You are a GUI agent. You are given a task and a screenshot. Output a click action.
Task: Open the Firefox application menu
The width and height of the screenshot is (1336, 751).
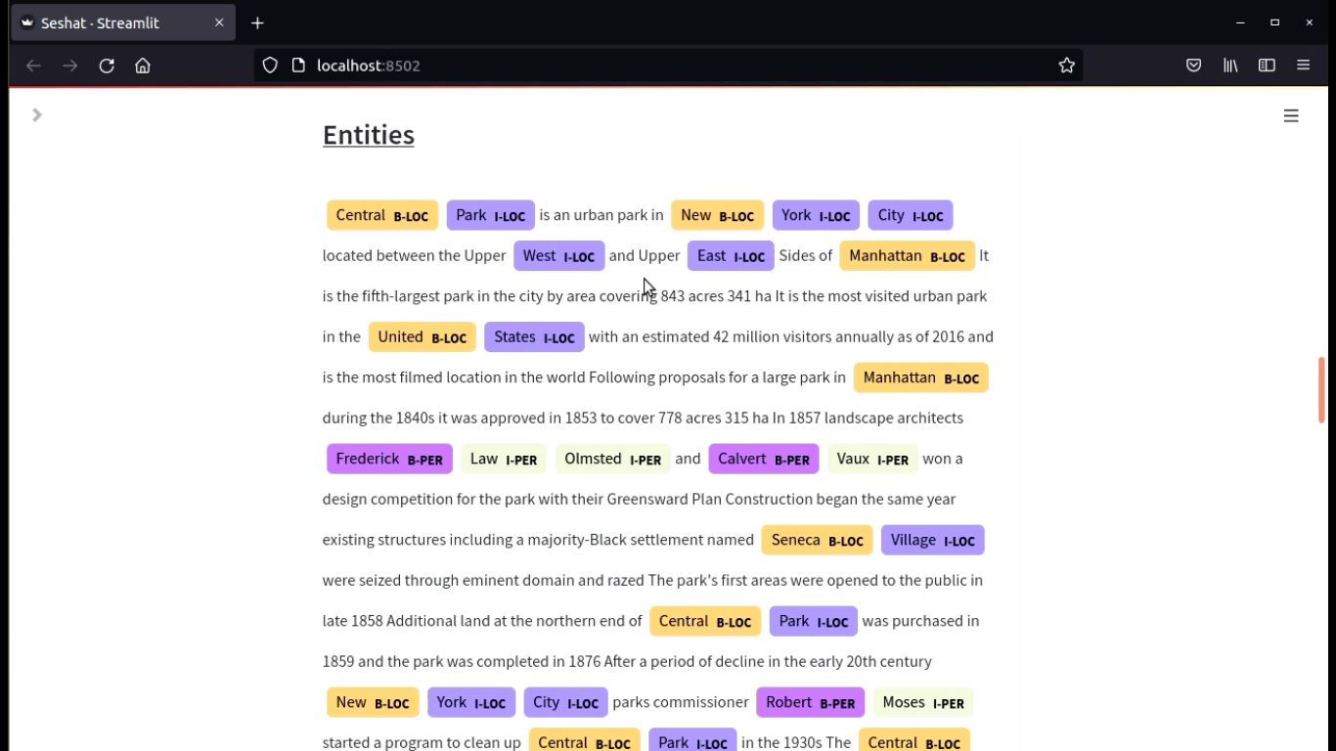click(x=1303, y=66)
